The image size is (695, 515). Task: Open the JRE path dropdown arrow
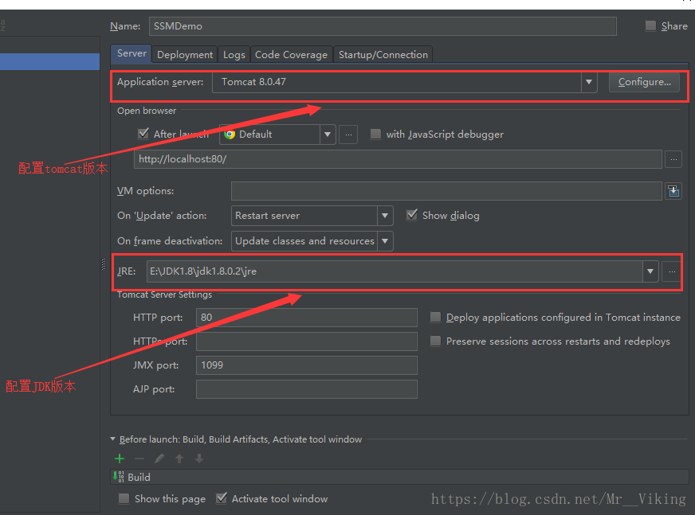(650, 271)
